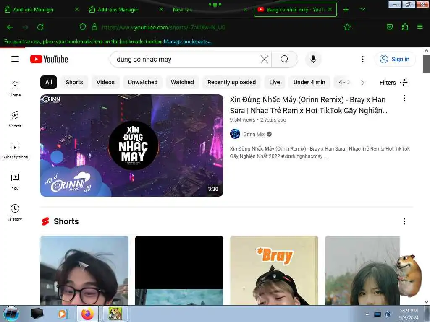The height and width of the screenshot is (322, 430).
Task: Open the Xin Đừng Nhấc Máy video title
Action: (x=309, y=105)
